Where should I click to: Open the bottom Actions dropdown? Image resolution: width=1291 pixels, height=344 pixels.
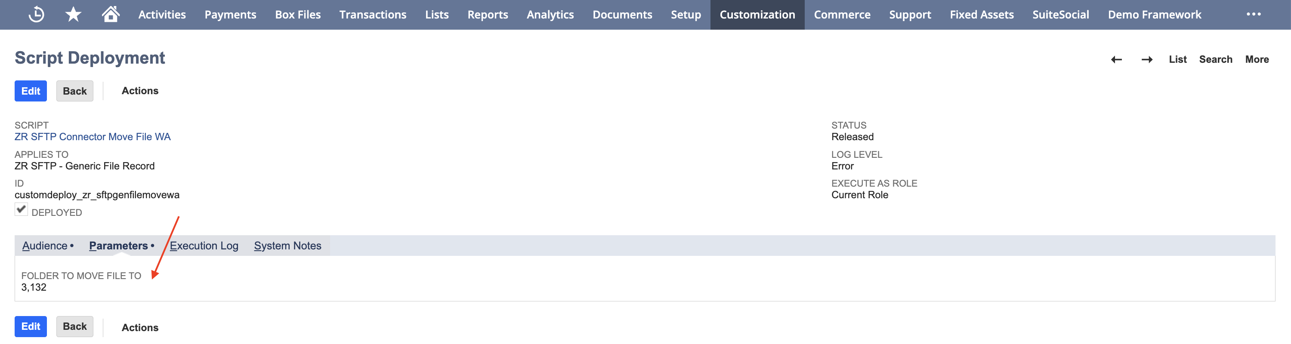click(x=140, y=328)
